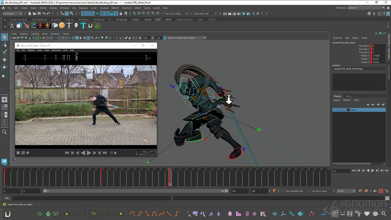Select the Rotate tool in the toolbox
This screenshot has width=391, height=220.
pos(4,67)
